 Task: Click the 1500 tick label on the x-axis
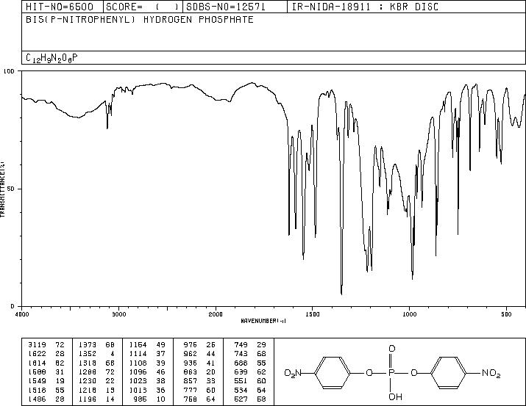(x=313, y=314)
